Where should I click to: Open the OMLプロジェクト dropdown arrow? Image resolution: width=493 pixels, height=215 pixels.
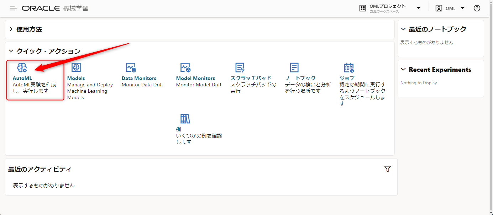[419, 8]
